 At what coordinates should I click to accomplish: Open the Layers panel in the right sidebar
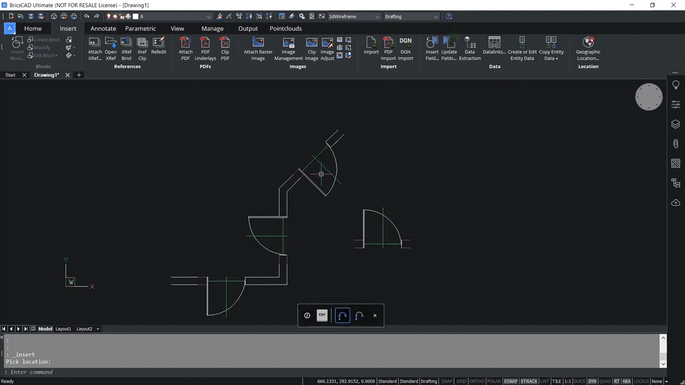click(x=676, y=124)
